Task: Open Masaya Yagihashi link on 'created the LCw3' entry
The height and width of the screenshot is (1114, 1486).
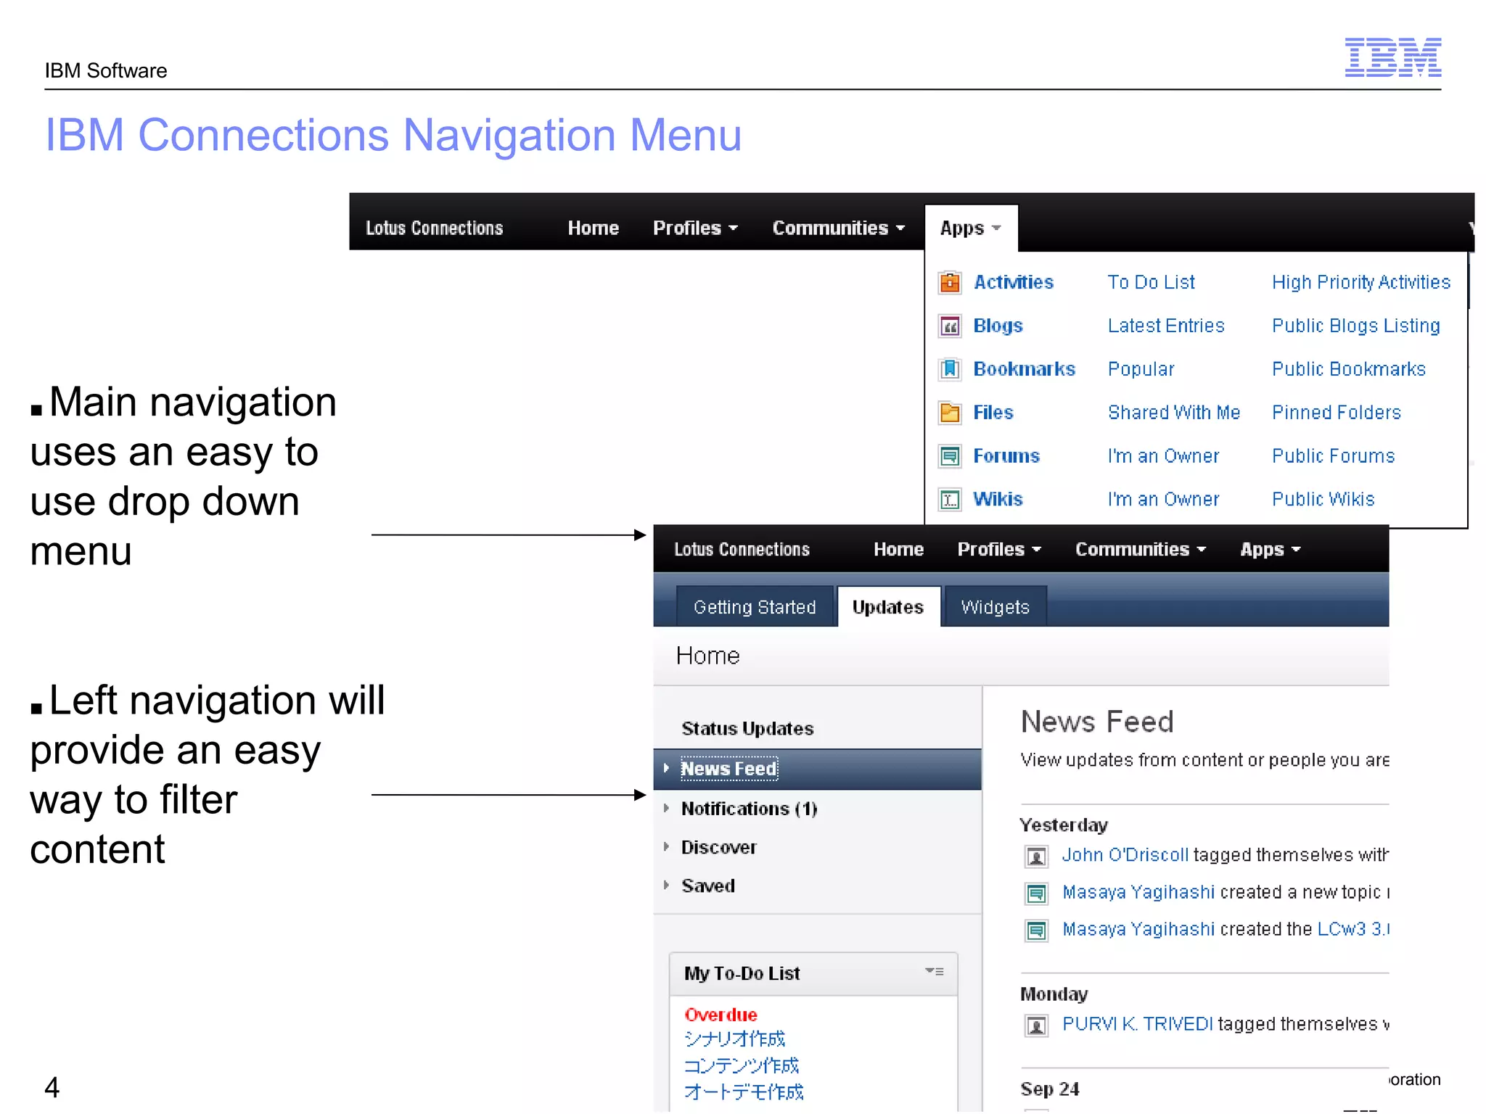Action: click(x=1138, y=929)
